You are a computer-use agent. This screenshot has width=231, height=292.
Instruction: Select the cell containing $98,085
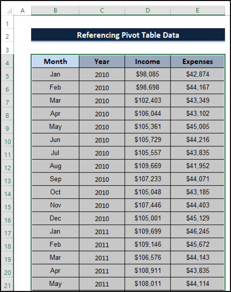click(x=148, y=74)
